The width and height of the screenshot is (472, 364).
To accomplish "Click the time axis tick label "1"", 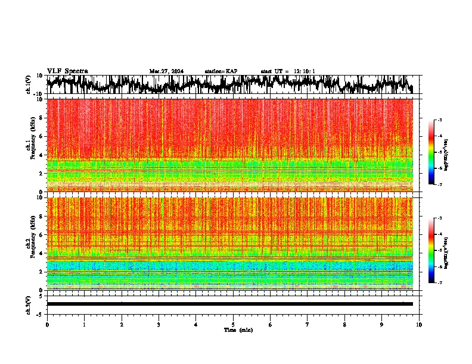I will tap(84, 325).
